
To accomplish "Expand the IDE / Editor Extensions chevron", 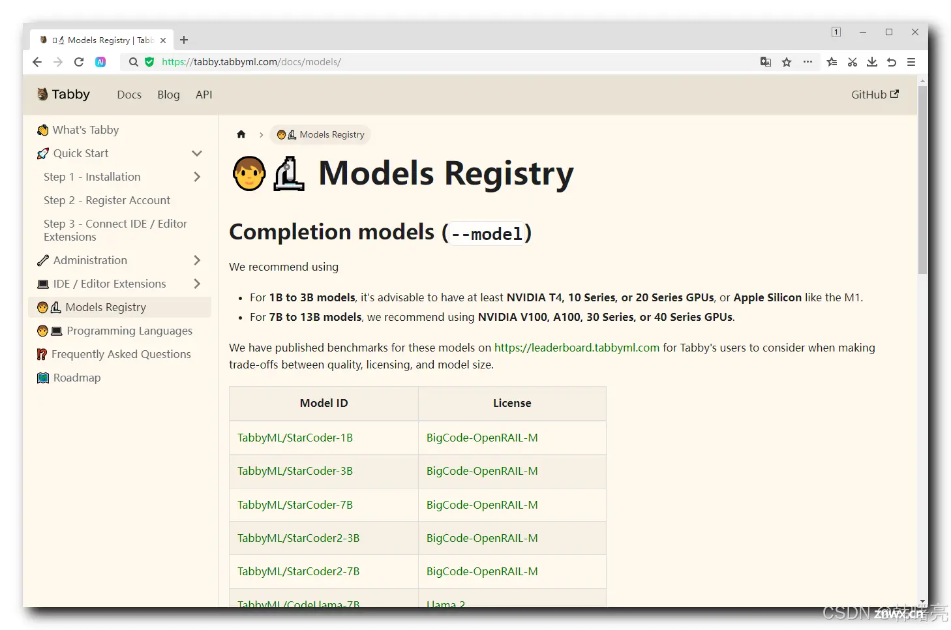I will point(197,284).
